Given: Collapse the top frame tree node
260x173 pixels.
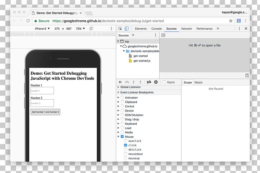Looking at the screenshot, I should click(118, 41).
